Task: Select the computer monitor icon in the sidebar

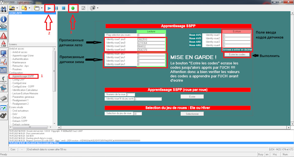Action: (x=4, y=53)
